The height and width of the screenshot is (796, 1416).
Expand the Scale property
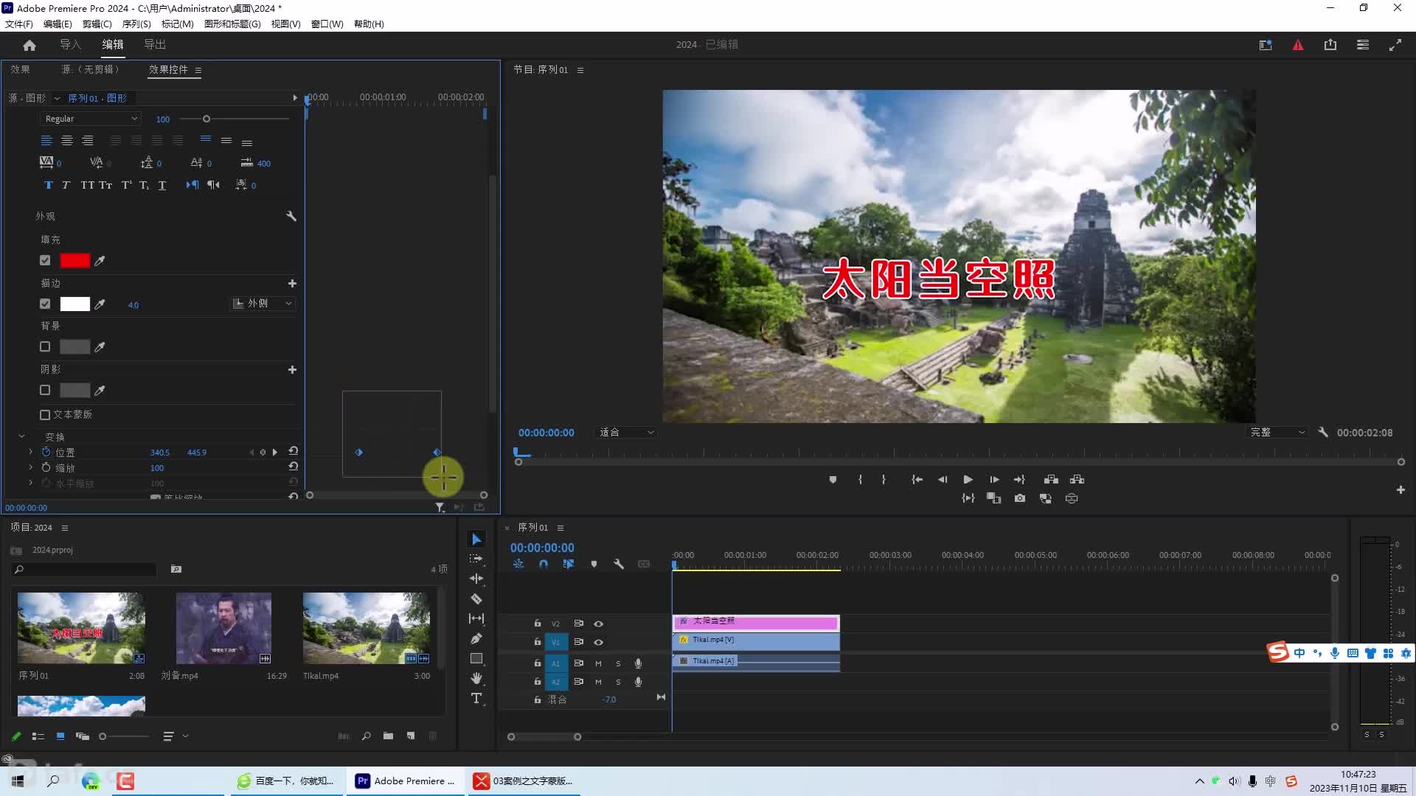(30, 467)
